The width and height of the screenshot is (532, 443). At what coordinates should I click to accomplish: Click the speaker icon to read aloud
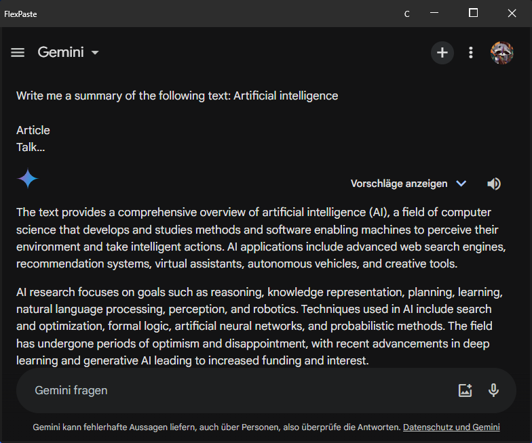tap(494, 184)
